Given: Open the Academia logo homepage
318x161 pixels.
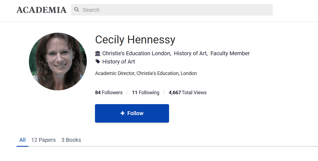Looking at the screenshot, I should pyautogui.click(x=42, y=10).
